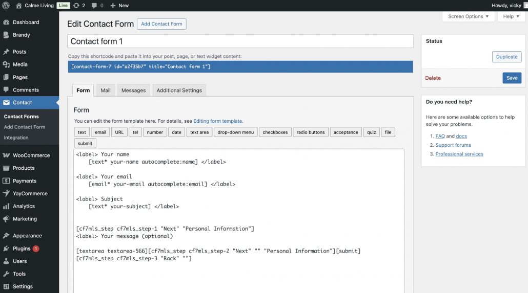Viewport: 528px width, 293px height.
Task: Insert a radio buttons form tag
Action: pyautogui.click(x=311, y=132)
